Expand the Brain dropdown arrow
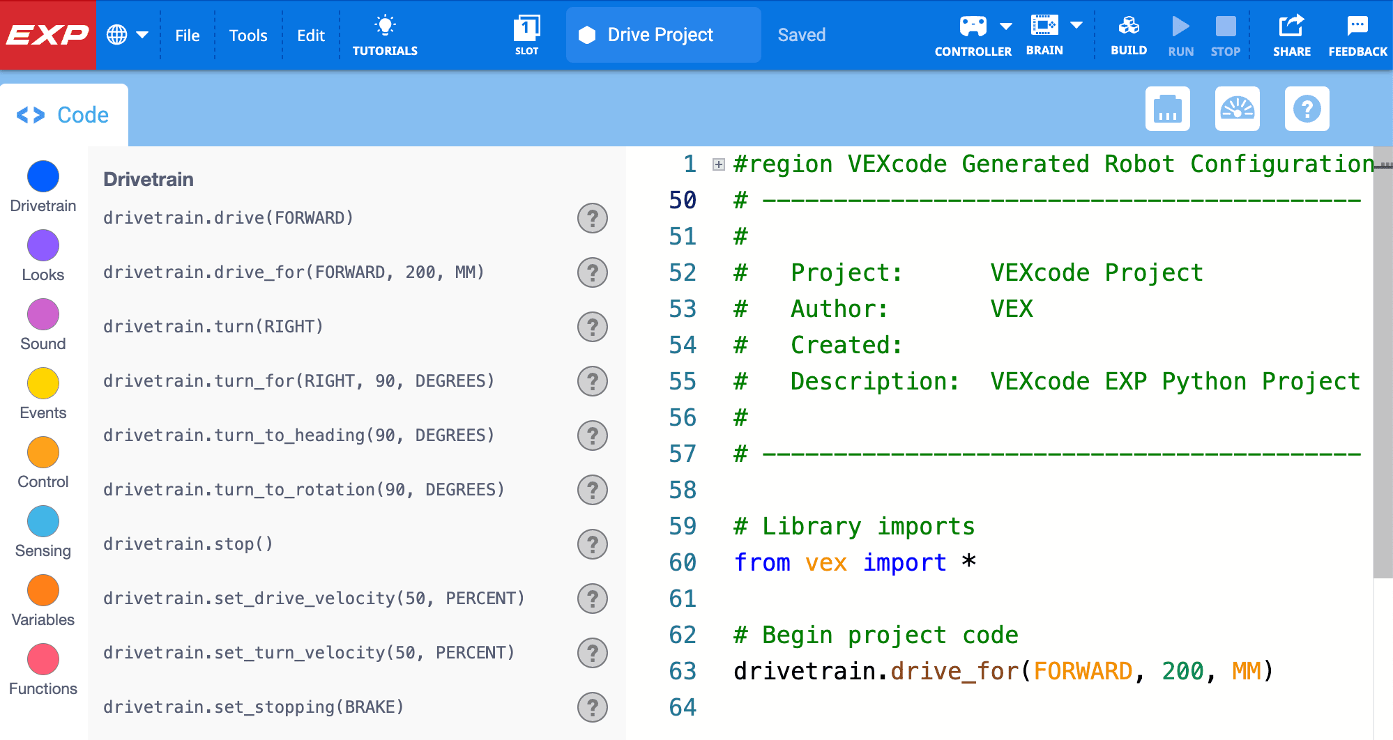The image size is (1393, 740). [1076, 24]
